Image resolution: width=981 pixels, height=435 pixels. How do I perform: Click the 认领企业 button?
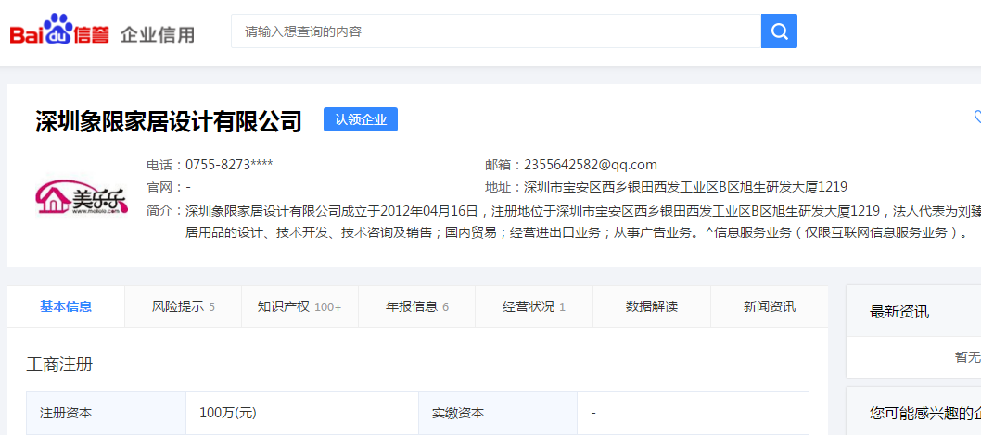[361, 119]
